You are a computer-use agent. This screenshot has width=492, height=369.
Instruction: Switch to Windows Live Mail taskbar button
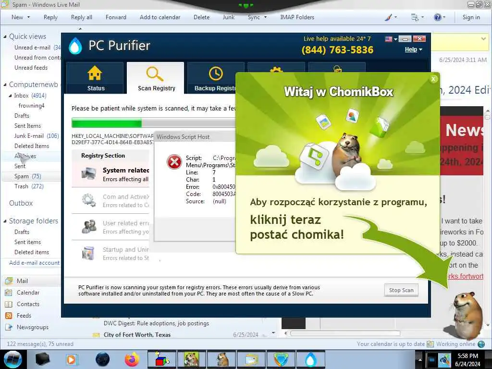coord(251,359)
